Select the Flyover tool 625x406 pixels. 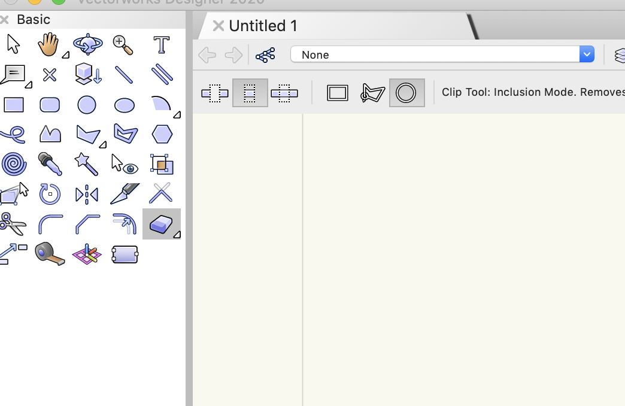87,44
